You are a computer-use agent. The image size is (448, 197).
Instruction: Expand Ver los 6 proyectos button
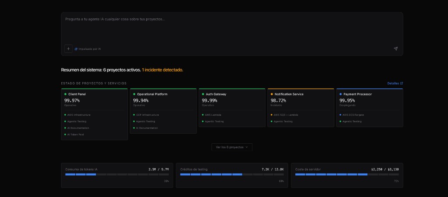click(232, 147)
